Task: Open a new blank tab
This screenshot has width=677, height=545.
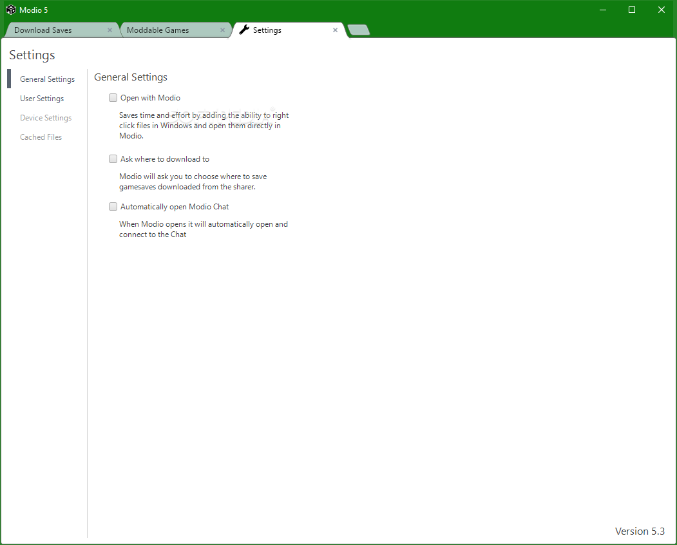Action: 359,30
